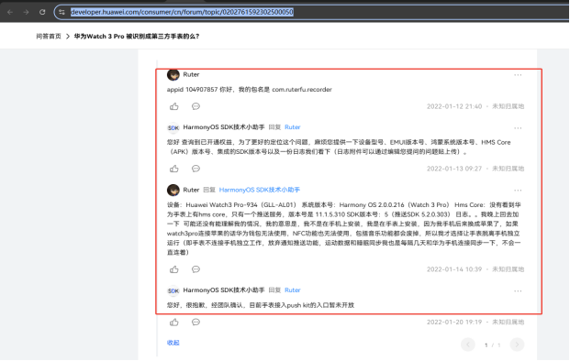The width and height of the screenshot is (570, 361).
Task: Reply to the 2022-01-13 09:27 comment
Action: [196, 169]
